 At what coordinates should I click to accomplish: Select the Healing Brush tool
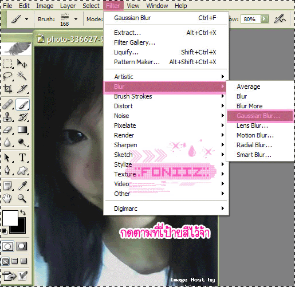point(7,104)
